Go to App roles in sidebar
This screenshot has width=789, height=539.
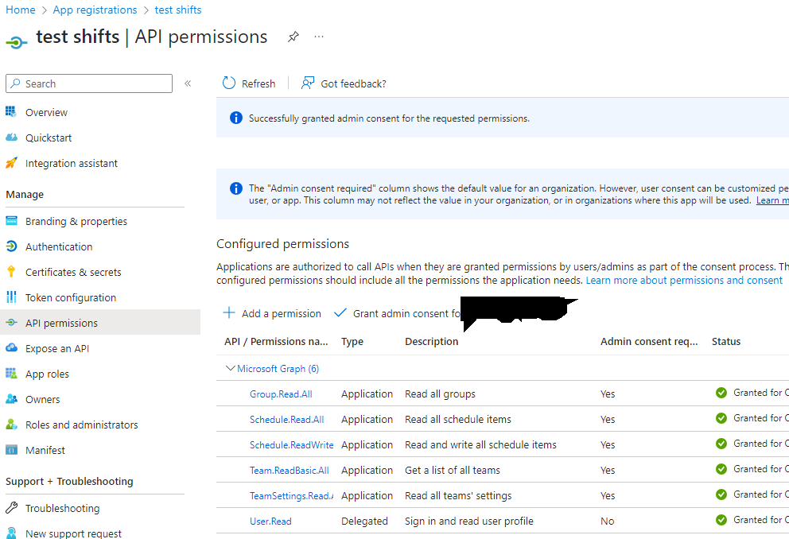(47, 374)
